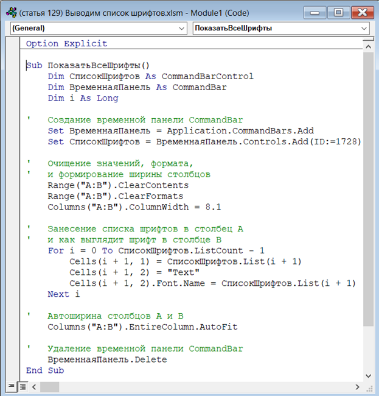Click the horizontal scrollbar thumb
The width and height of the screenshot is (379, 396).
pyautogui.click(x=50, y=387)
